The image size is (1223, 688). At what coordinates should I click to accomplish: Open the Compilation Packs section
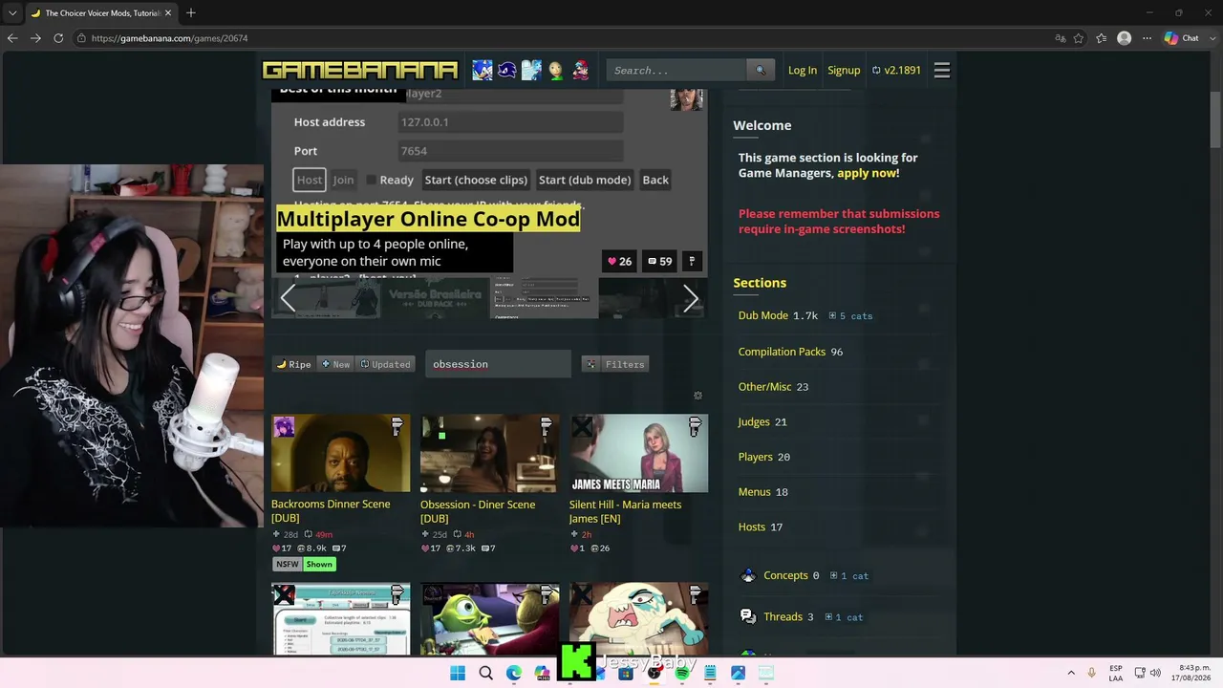(x=782, y=352)
